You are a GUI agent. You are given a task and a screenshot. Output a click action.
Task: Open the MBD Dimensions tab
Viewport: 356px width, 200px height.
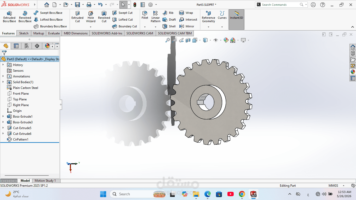(x=76, y=33)
